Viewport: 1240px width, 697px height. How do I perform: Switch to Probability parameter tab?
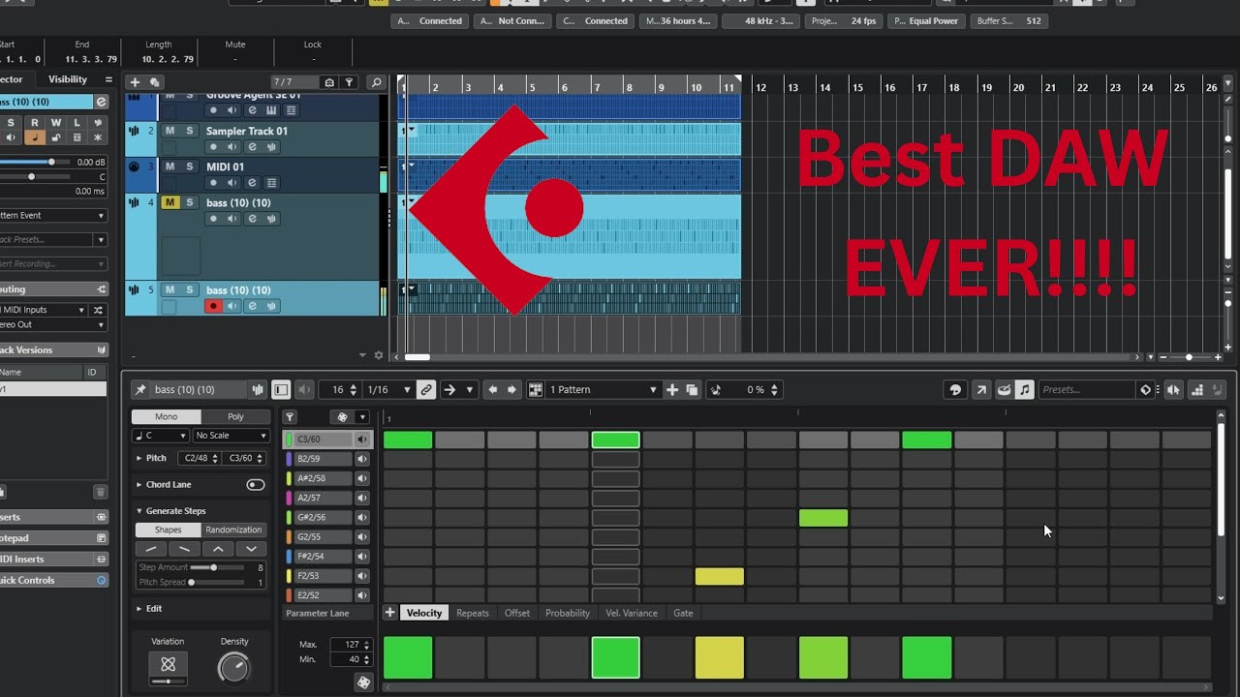tap(568, 613)
